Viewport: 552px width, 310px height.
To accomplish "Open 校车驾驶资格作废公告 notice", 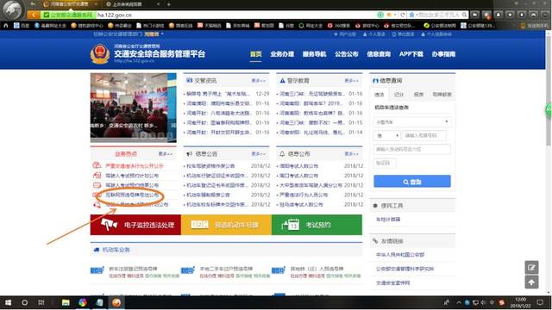I will 210,165.
